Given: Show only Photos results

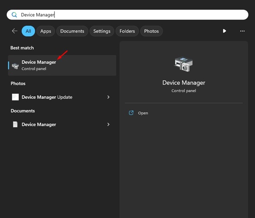Looking at the screenshot, I should point(151,31).
